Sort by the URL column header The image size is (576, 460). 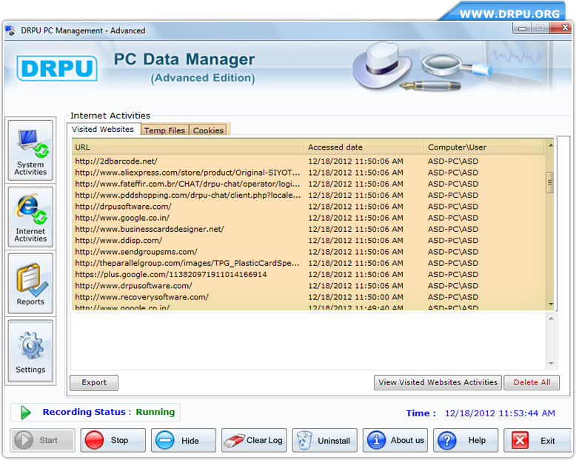tap(188, 147)
